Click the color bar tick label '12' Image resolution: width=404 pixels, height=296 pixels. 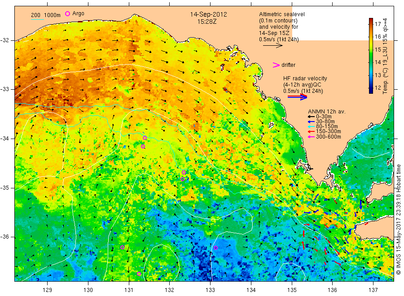click(x=378, y=88)
